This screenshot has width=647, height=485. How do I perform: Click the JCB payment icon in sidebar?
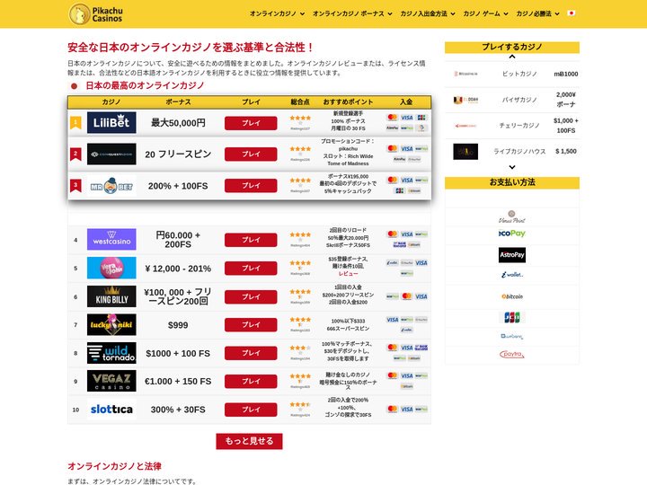[x=511, y=317]
